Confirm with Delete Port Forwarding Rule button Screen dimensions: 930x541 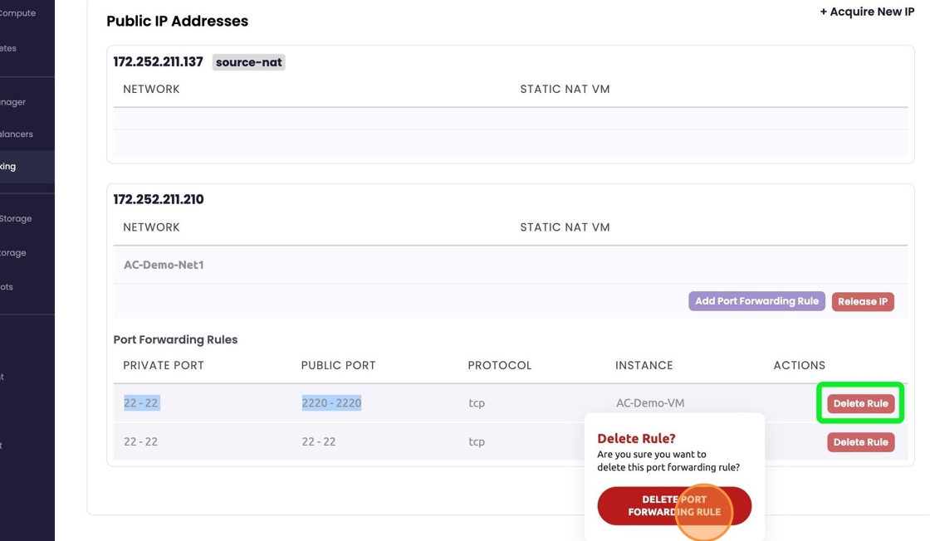pos(673,506)
